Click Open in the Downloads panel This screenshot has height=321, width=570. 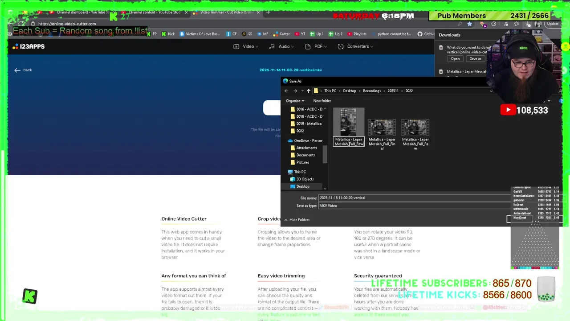[x=455, y=59]
